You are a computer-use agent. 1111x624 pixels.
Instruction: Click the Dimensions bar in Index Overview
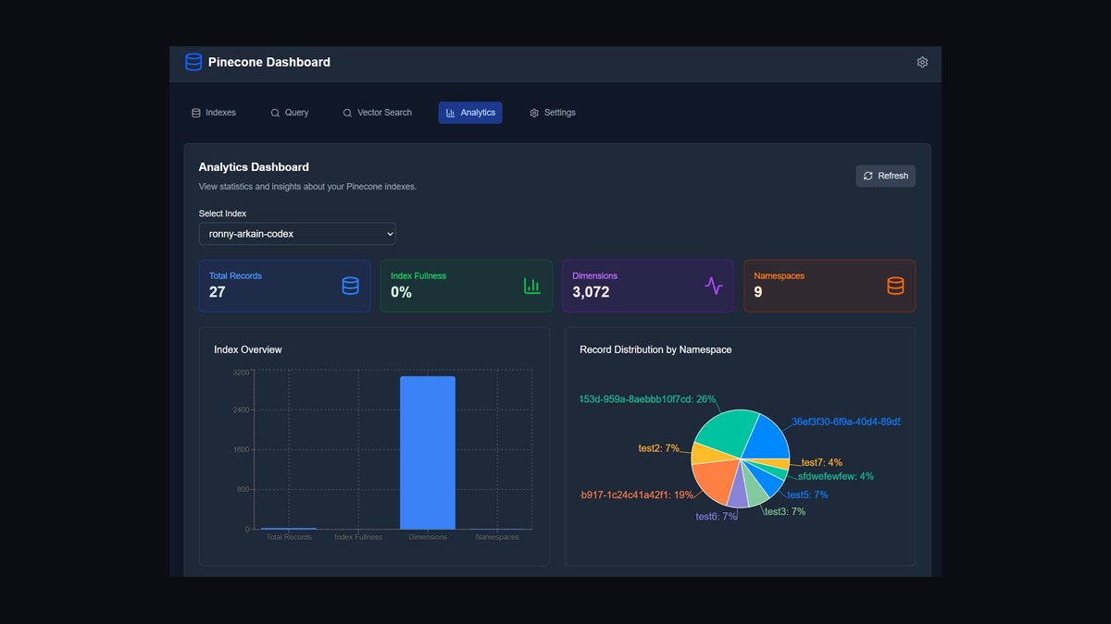coord(428,453)
